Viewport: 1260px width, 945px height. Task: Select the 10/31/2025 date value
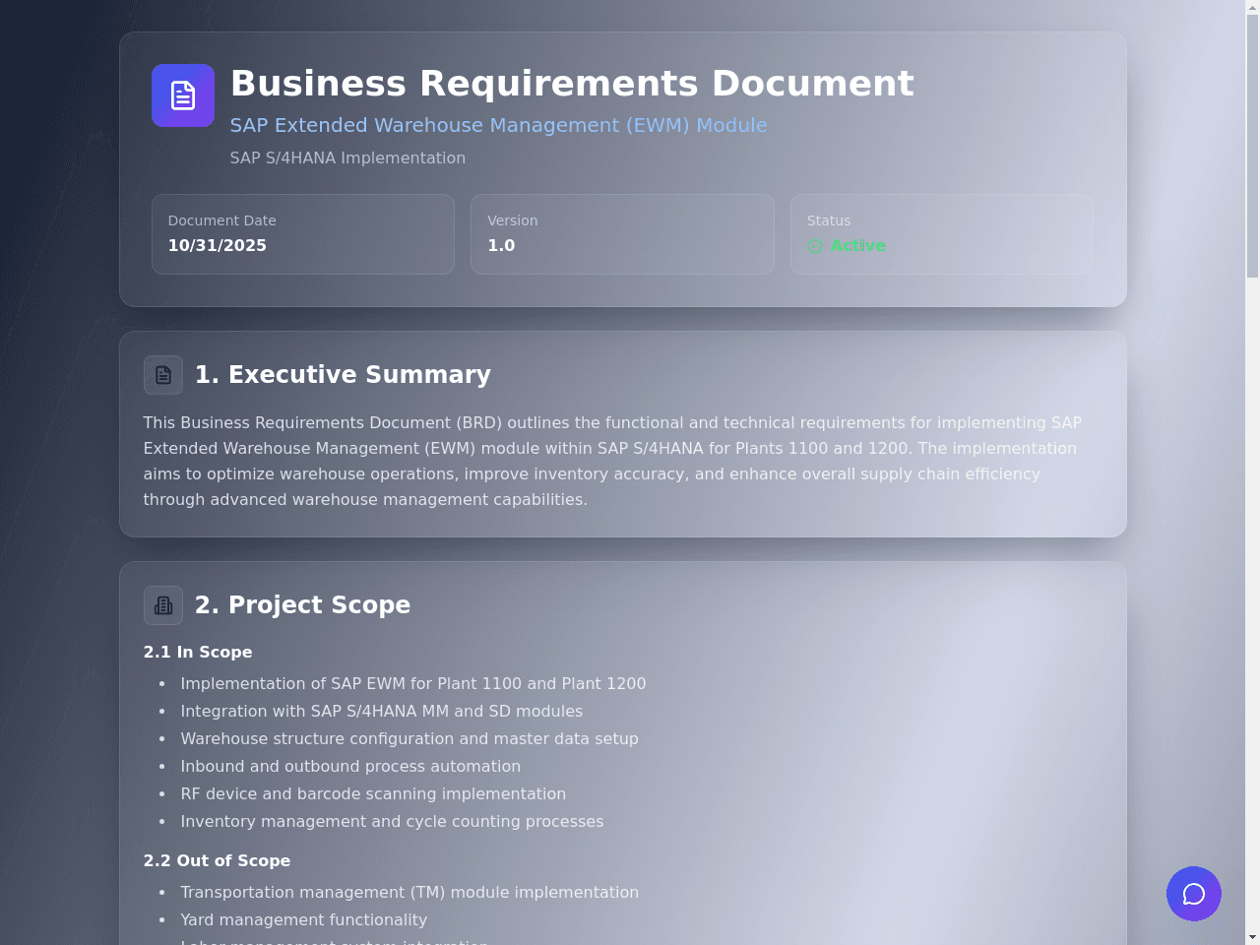(x=217, y=245)
